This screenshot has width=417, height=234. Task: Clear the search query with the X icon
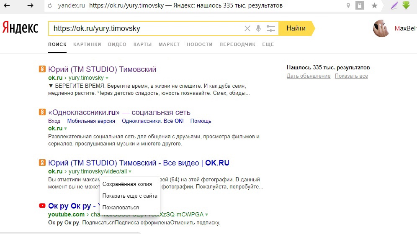[x=247, y=28]
